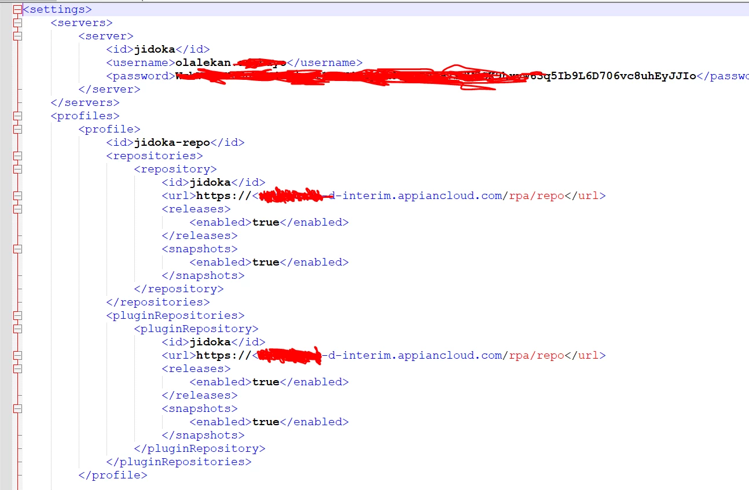Click the closing </server> tag

(x=109, y=89)
